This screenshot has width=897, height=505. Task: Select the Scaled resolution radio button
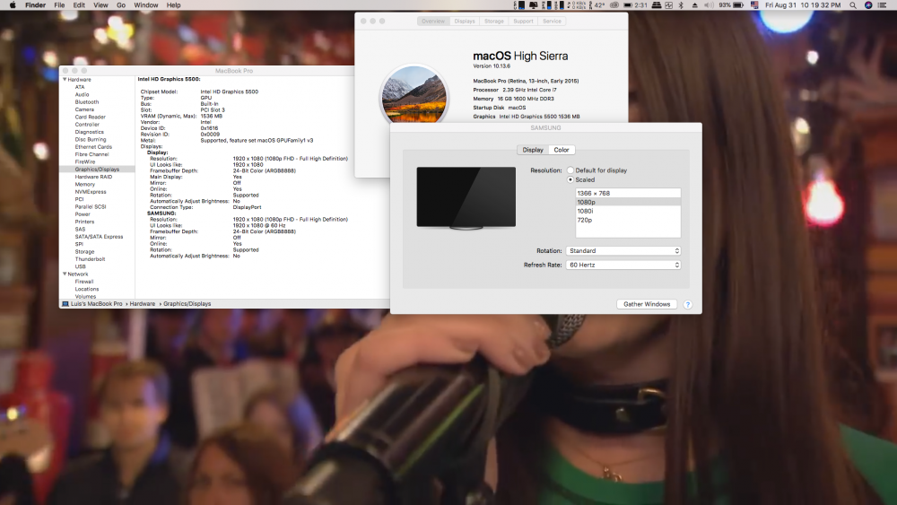click(x=570, y=179)
